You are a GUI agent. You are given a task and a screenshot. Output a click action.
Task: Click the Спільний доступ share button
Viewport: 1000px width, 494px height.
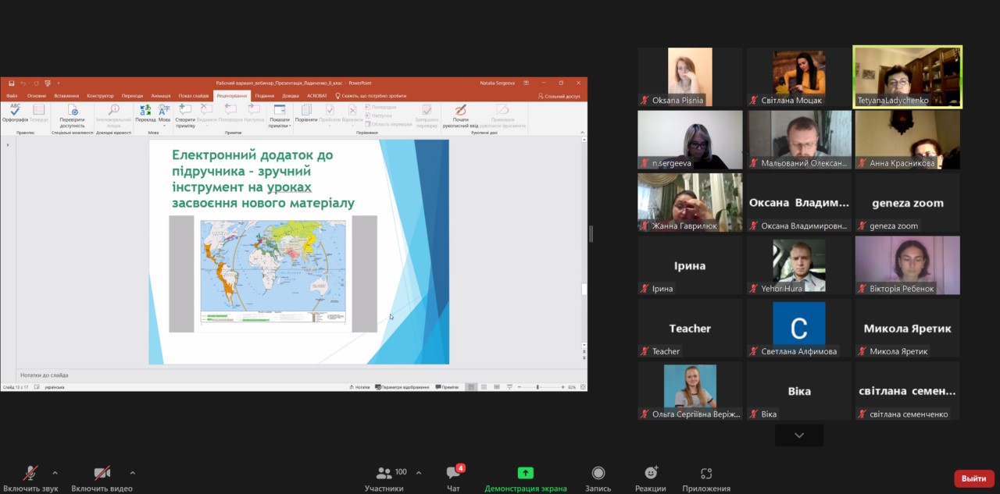[x=559, y=96]
